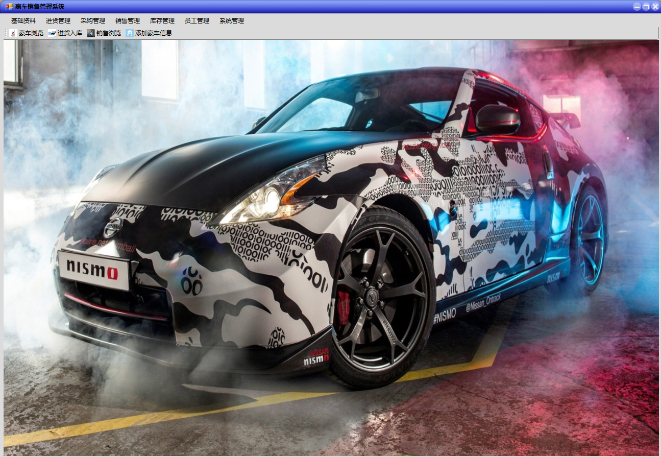Open the 采购管理 menu
The width and height of the screenshot is (661, 457).
[93, 21]
